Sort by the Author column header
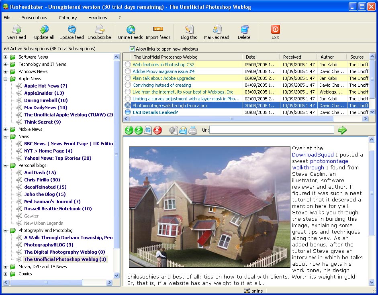 (332, 57)
